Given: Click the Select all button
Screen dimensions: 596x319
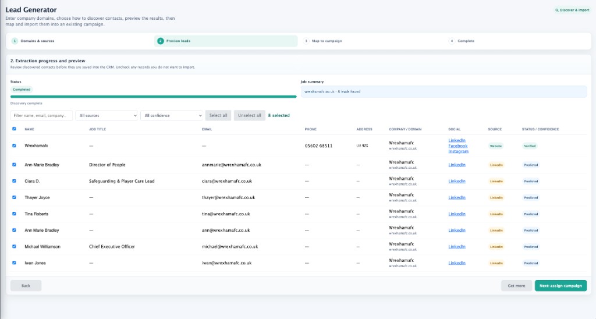Looking at the screenshot, I should [x=218, y=116].
